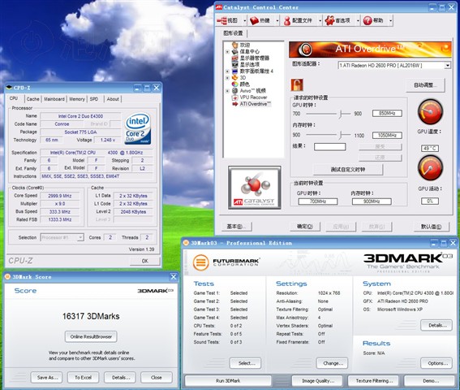Select Avivo 视频 in the settings tree
The height and width of the screenshot is (390, 460).
(252, 91)
